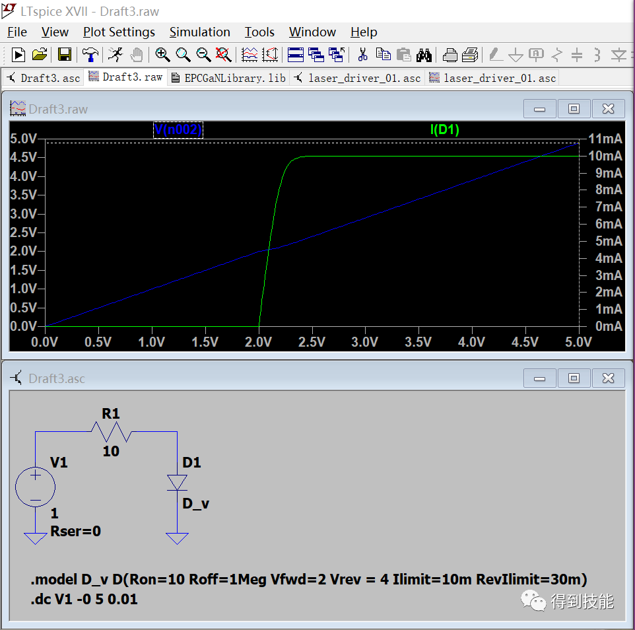Click the D_v diode model label
This screenshot has height=630, width=635.
coord(195,504)
